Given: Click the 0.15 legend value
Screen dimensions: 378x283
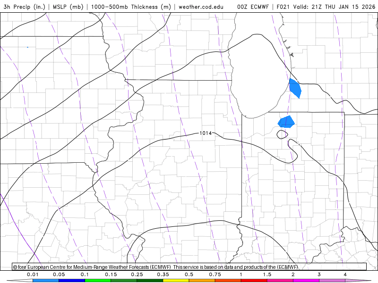Looking at the screenshot, I should (x=111, y=275).
